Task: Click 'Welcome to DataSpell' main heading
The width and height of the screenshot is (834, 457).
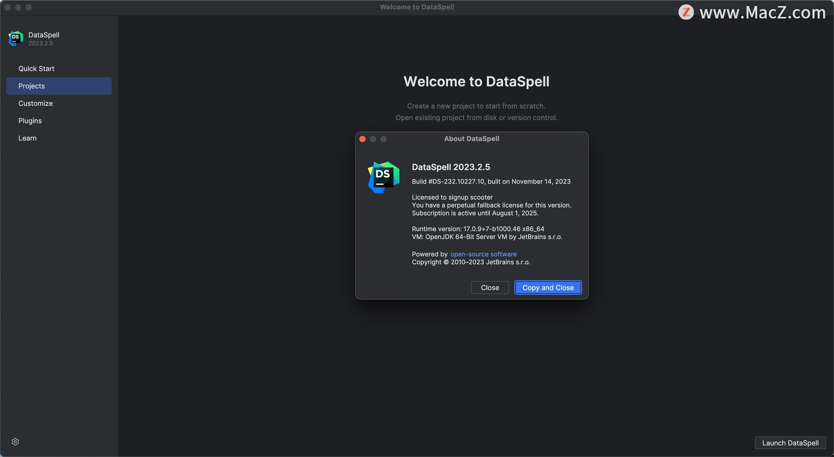Action: tap(476, 82)
